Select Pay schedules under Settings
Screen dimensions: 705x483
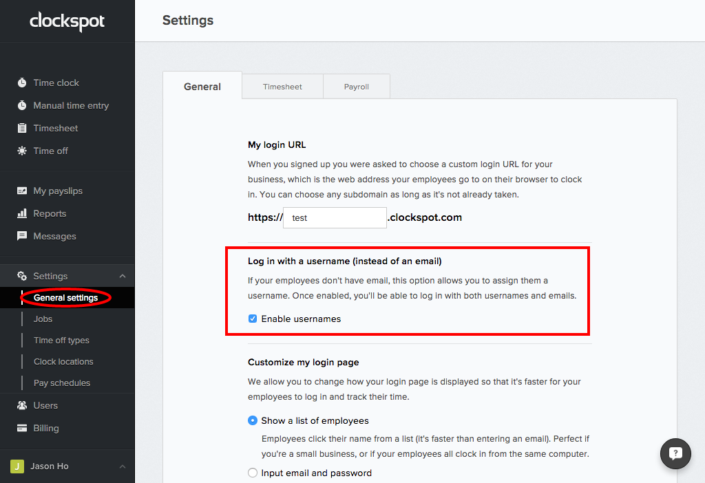(x=62, y=383)
